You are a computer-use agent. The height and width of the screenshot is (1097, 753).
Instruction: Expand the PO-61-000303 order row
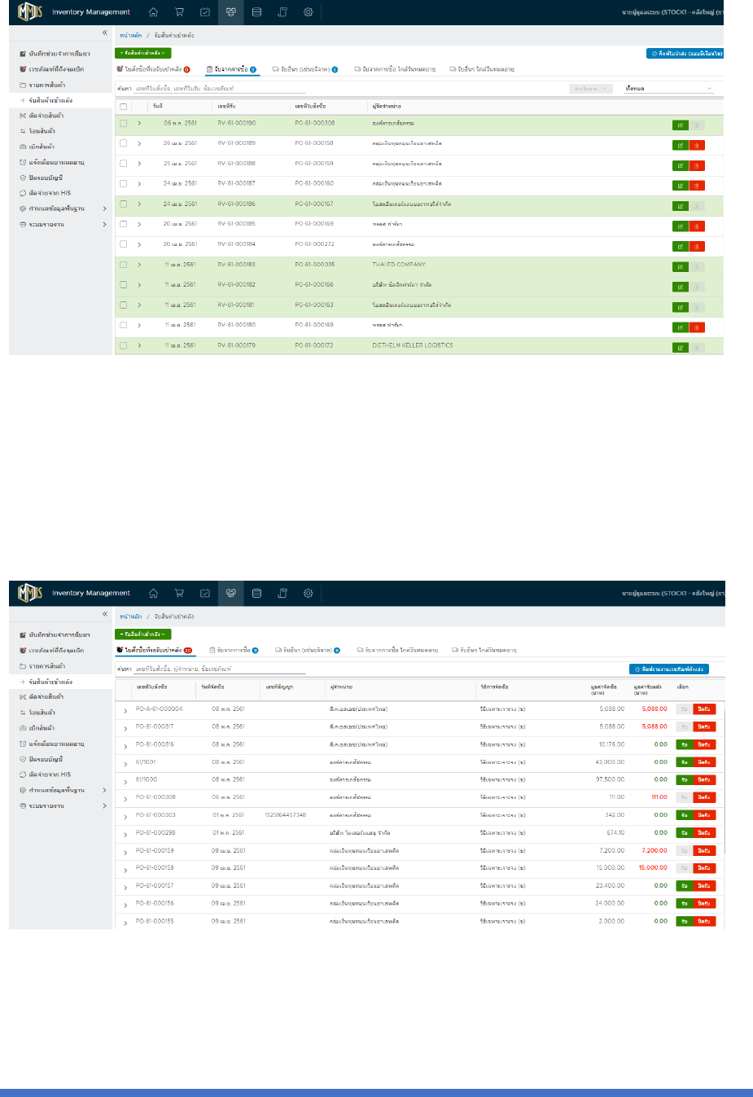125,816
